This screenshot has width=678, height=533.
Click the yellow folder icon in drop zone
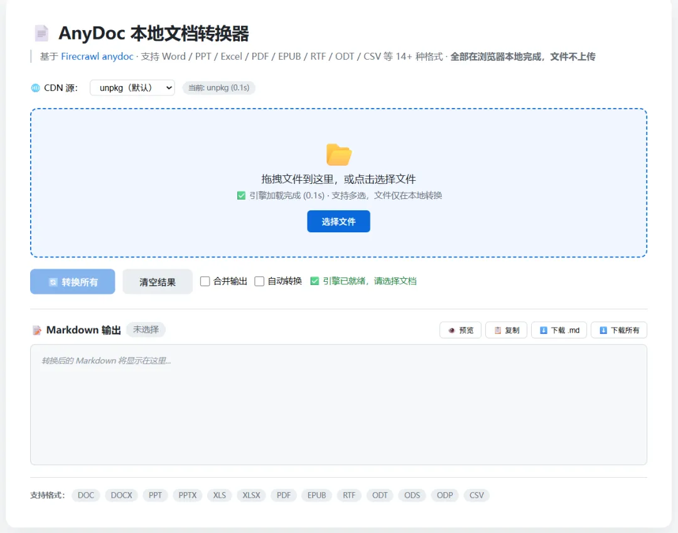(x=338, y=154)
